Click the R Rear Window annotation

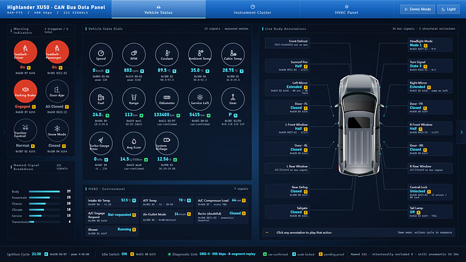point(430,168)
